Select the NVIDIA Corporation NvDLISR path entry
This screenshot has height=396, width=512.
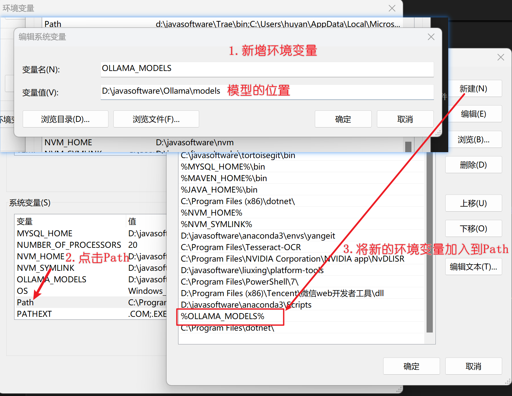(301, 259)
